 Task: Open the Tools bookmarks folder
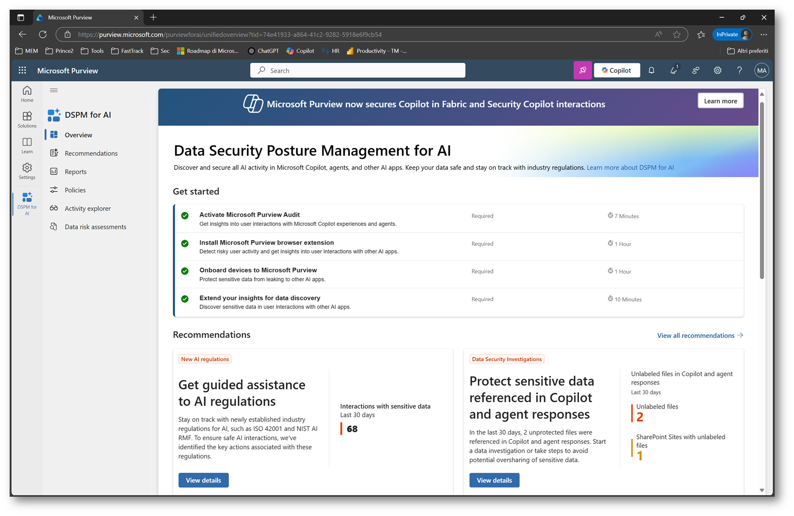92,51
